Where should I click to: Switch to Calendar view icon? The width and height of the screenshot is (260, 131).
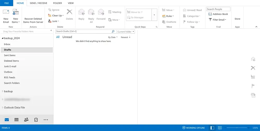pos(16,120)
